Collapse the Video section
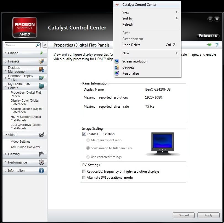The image size is (224, 223). (25, 135)
